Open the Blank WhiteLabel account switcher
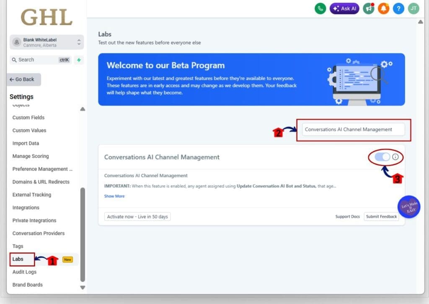The height and width of the screenshot is (304, 429). point(47,42)
